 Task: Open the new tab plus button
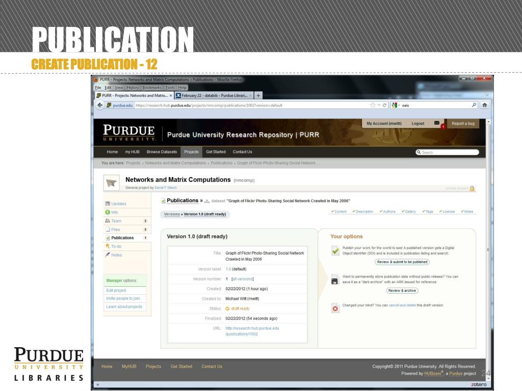(258, 95)
